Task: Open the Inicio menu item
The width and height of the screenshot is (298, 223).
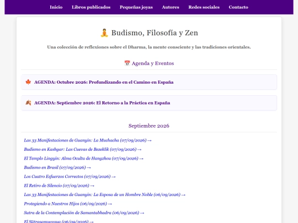Action: 56,7
